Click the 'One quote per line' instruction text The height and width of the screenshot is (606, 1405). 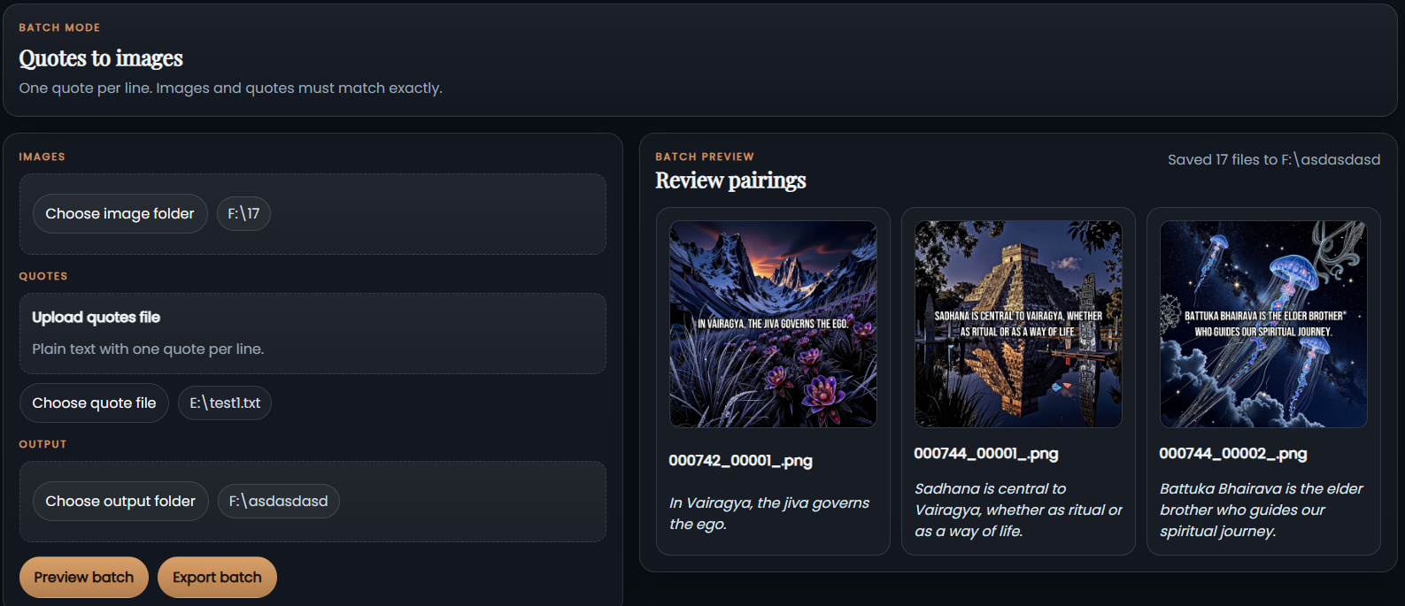tap(230, 88)
